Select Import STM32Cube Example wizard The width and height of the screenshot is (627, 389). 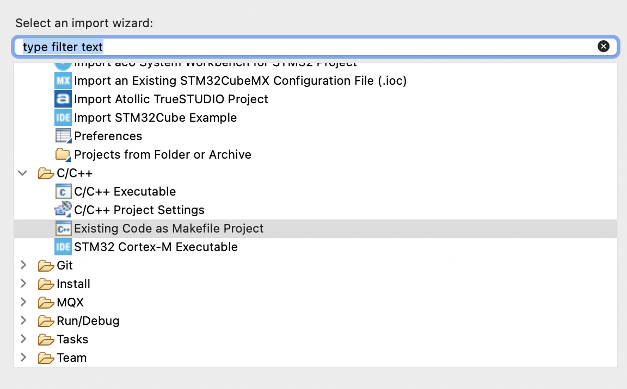(155, 117)
